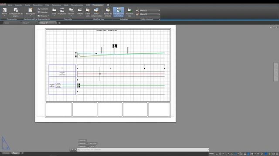Click the Delimitar viewport tool

(43, 12)
